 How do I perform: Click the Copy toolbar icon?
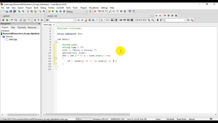(x=32, y=11)
